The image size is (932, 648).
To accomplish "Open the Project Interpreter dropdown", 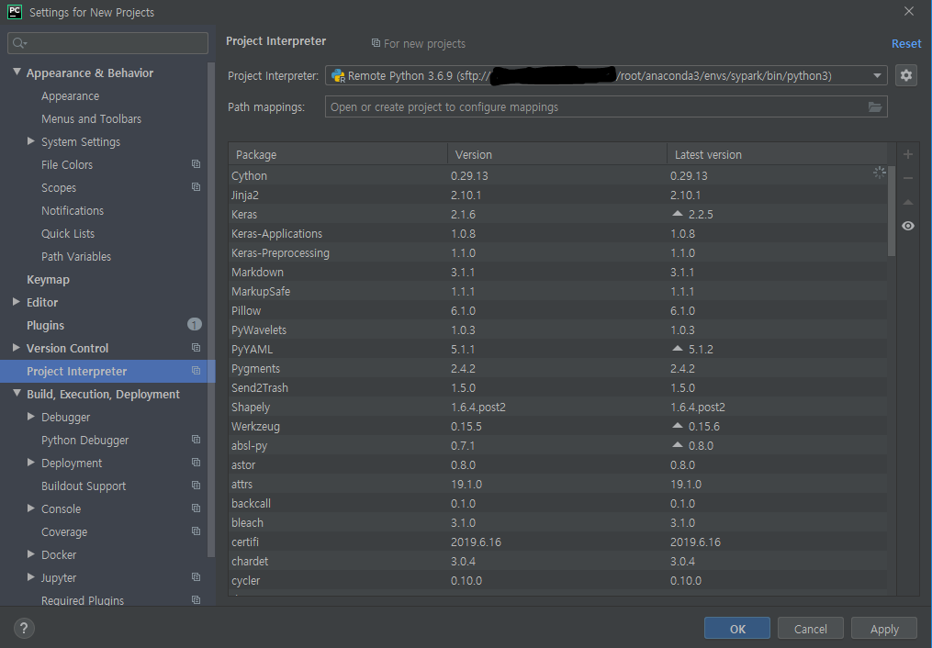I will pyautogui.click(x=877, y=75).
